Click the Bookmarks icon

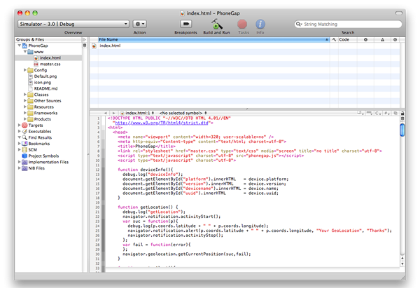point(24,144)
